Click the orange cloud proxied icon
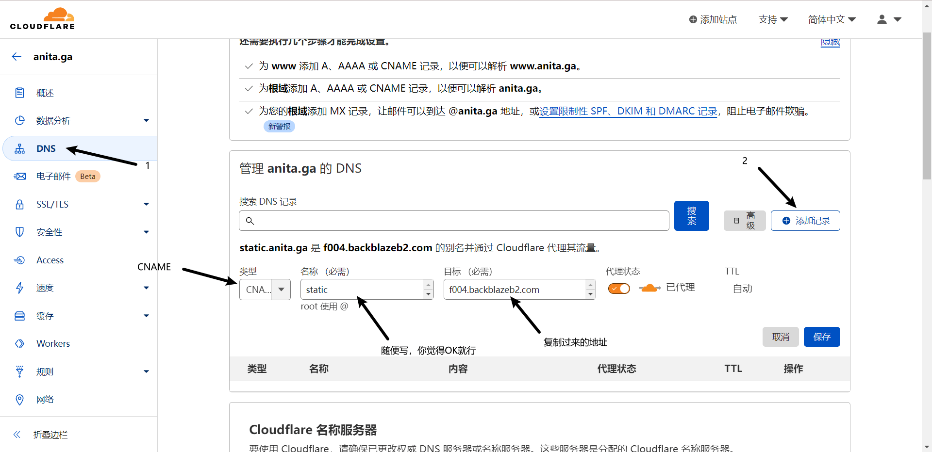Screen dimensions: 932x452 point(650,288)
